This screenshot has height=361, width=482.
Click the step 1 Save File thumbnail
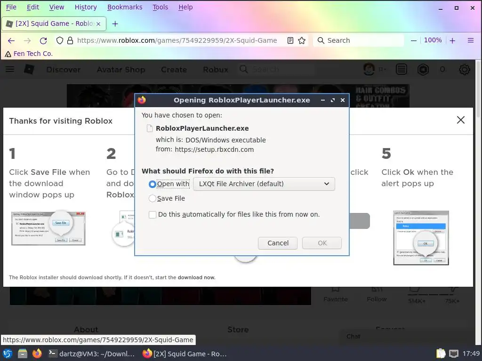[48, 228]
